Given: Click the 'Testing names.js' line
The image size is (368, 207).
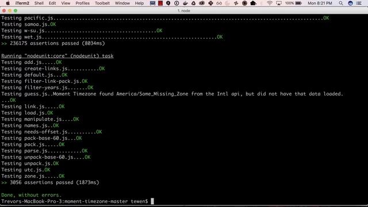Looking at the screenshot, I should [30, 125].
